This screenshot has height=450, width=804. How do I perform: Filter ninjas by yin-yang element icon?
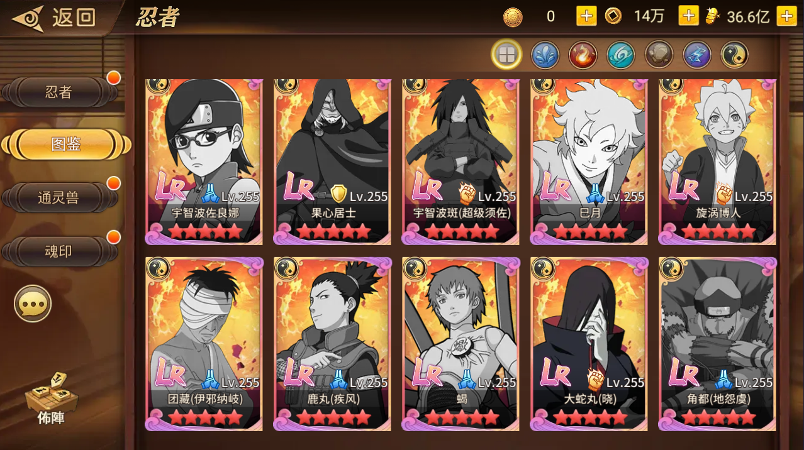(734, 55)
